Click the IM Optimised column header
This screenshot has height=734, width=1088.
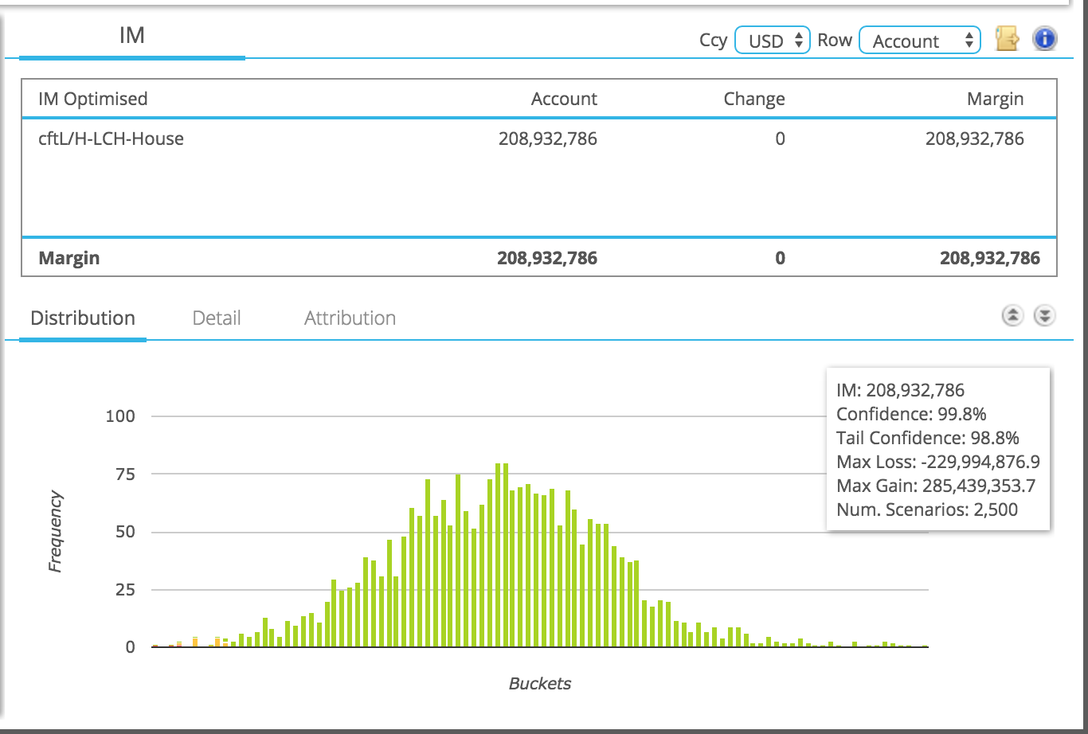coord(93,99)
